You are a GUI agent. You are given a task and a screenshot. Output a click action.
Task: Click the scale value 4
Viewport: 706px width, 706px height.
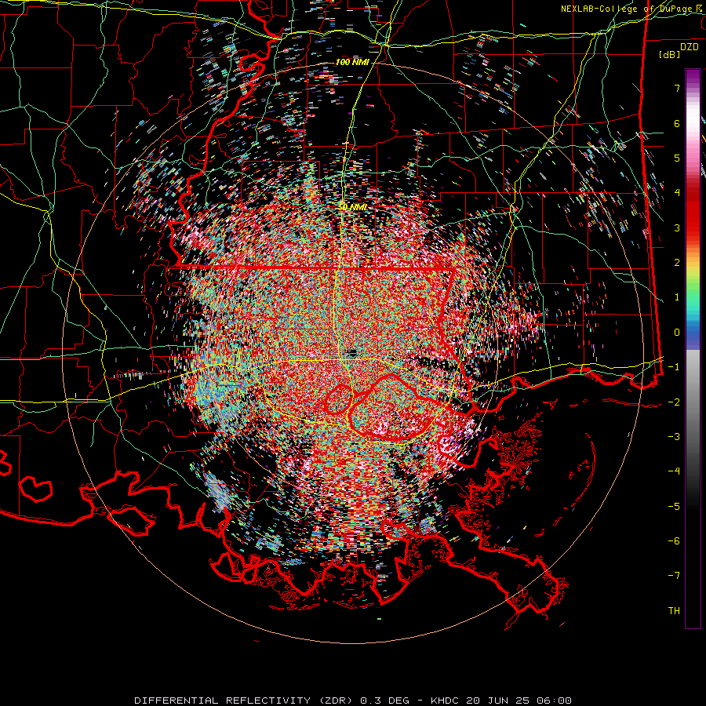click(x=677, y=193)
